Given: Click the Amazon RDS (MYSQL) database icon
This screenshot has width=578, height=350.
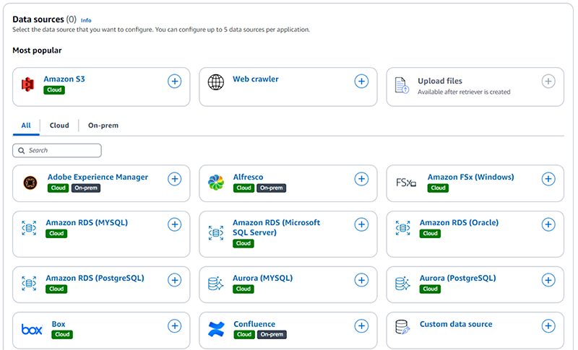Looking at the screenshot, I should coord(29,228).
